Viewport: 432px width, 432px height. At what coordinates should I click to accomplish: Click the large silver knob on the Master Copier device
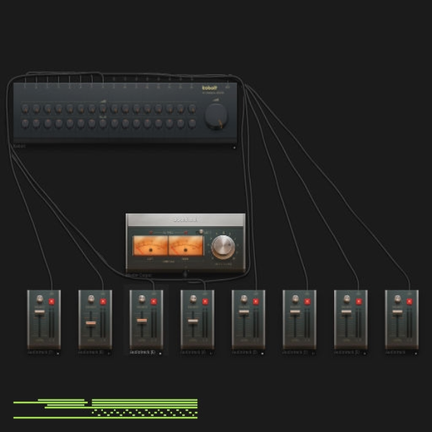223,247
